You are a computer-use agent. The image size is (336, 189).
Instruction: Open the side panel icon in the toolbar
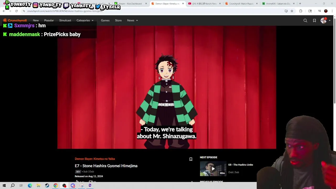[310, 11]
